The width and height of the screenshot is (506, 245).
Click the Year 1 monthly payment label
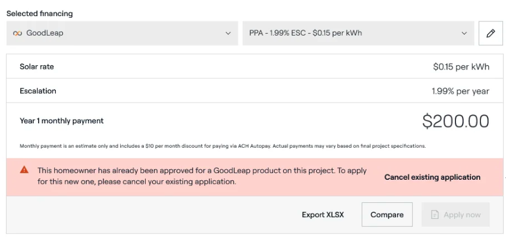(x=62, y=121)
